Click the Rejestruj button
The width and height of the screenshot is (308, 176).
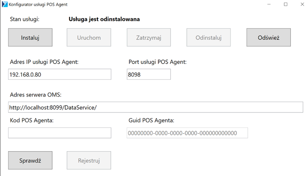[x=89, y=161]
